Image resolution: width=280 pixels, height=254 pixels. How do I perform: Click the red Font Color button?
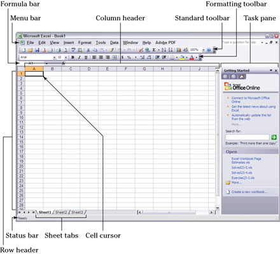(192, 57)
